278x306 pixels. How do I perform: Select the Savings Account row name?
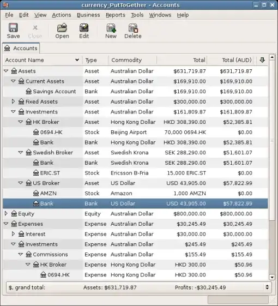(55, 91)
